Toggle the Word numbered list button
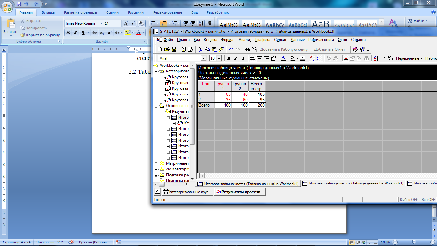This screenshot has height=246, width=437. (x=164, y=23)
